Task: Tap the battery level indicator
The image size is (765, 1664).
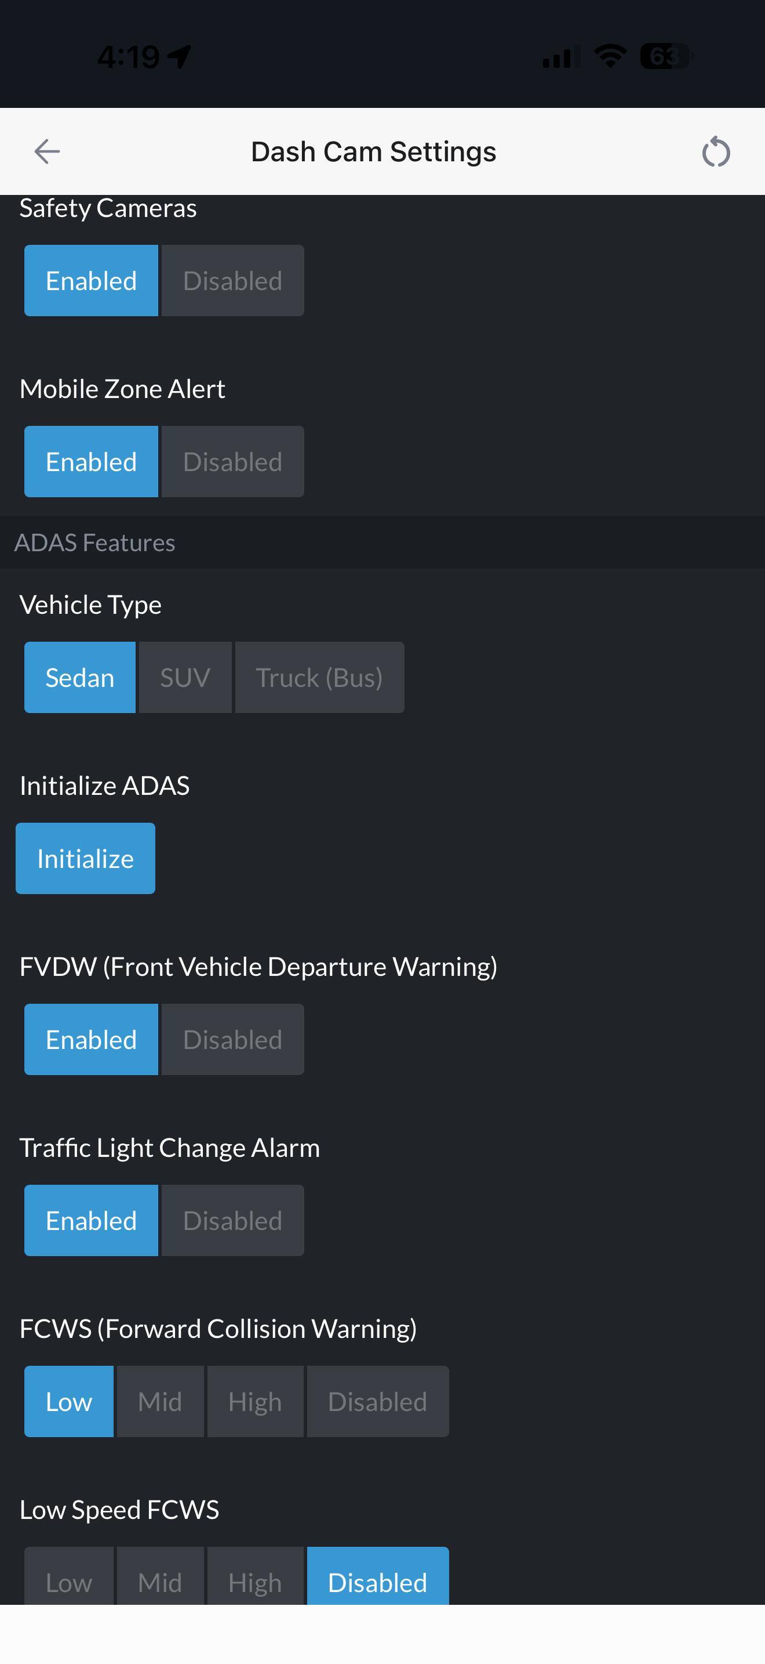Action: click(665, 56)
